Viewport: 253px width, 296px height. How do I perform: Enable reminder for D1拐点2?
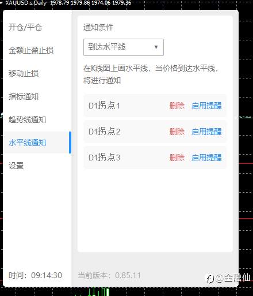(x=206, y=132)
